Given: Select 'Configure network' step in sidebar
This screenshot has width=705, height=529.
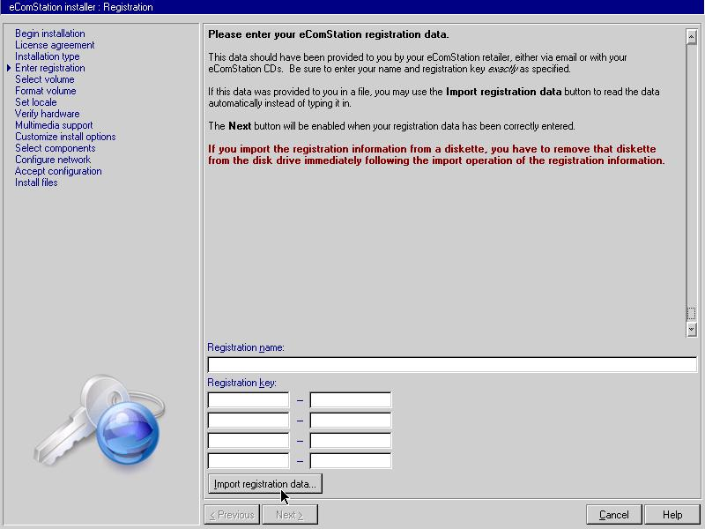Looking at the screenshot, I should pyautogui.click(x=53, y=160).
